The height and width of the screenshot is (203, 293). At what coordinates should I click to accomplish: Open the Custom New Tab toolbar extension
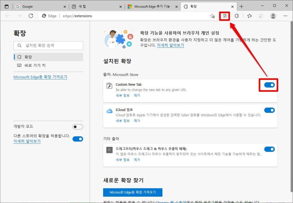click(225, 16)
